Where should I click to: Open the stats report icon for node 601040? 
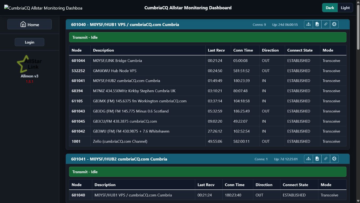[x=317, y=24]
